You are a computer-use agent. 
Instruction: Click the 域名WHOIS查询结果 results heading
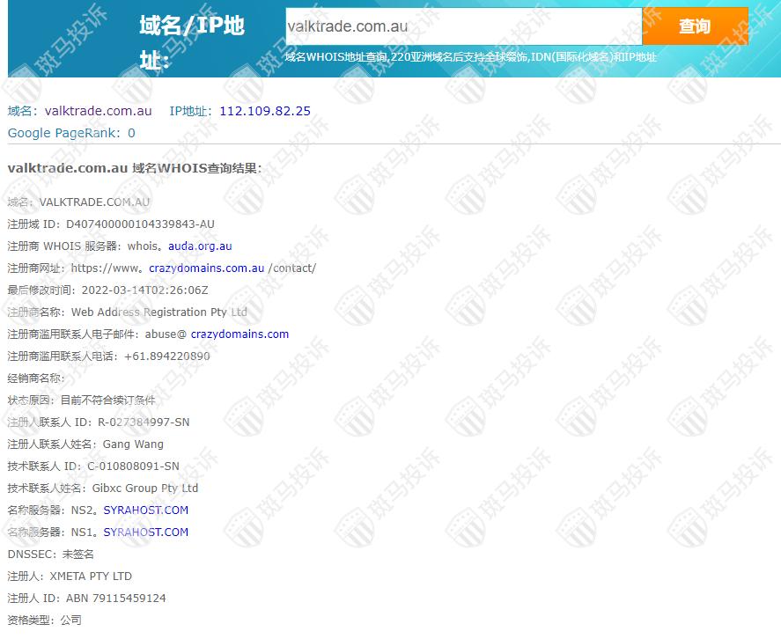(134, 168)
